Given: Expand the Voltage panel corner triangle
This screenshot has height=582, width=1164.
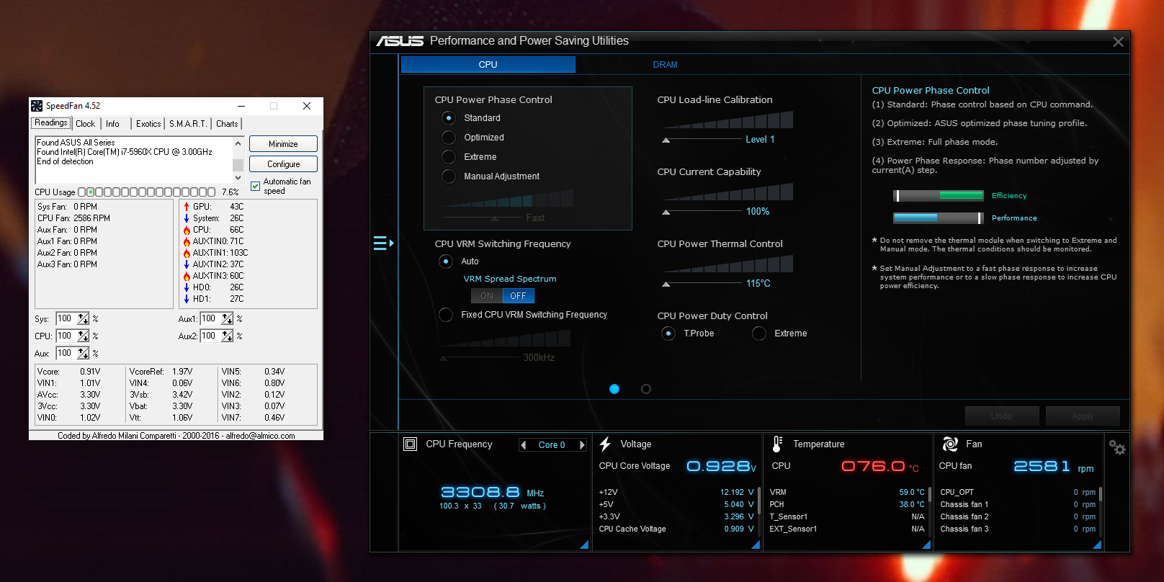Looking at the screenshot, I should 756,545.
